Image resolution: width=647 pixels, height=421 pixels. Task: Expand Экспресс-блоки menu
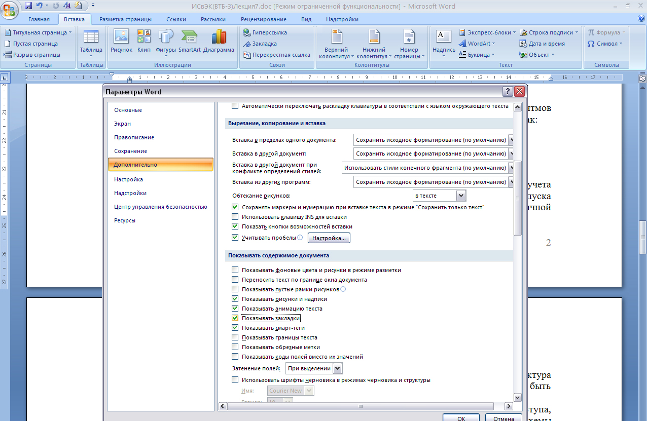coord(488,32)
